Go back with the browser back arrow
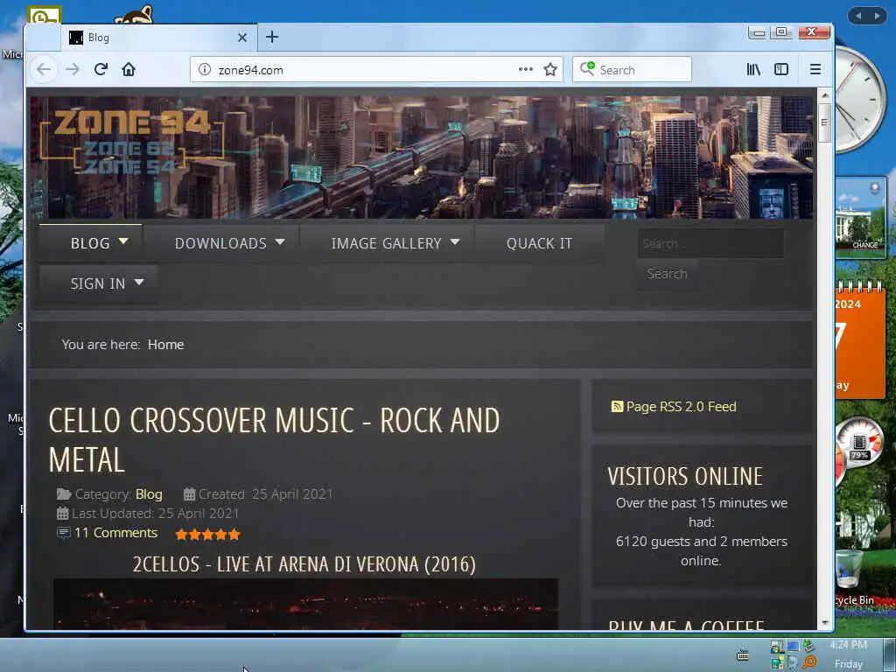This screenshot has width=896, height=672. click(44, 70)
